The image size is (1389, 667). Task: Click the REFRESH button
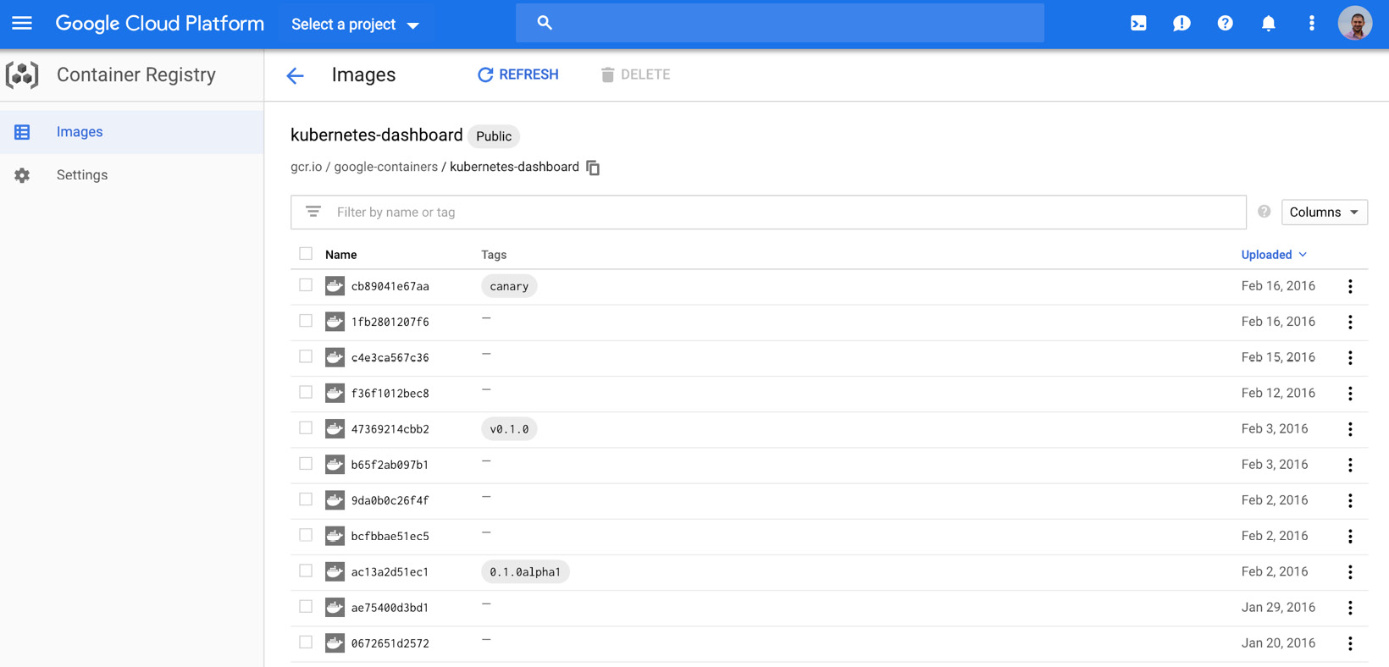point(518,74)
